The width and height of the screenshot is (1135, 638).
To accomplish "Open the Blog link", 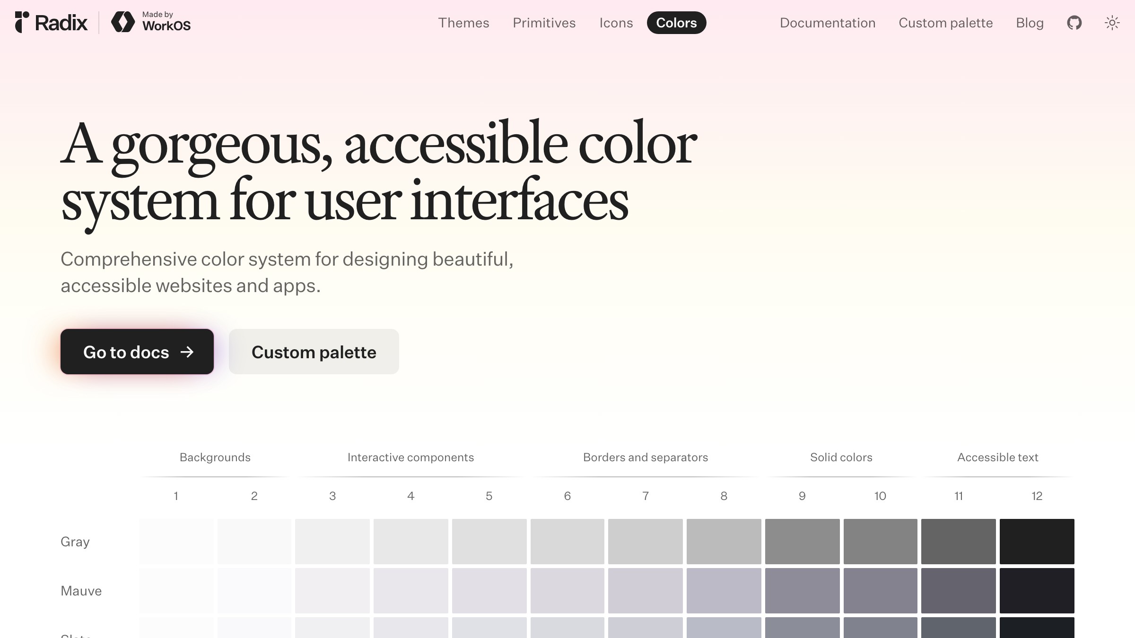I will (1030, 23).
